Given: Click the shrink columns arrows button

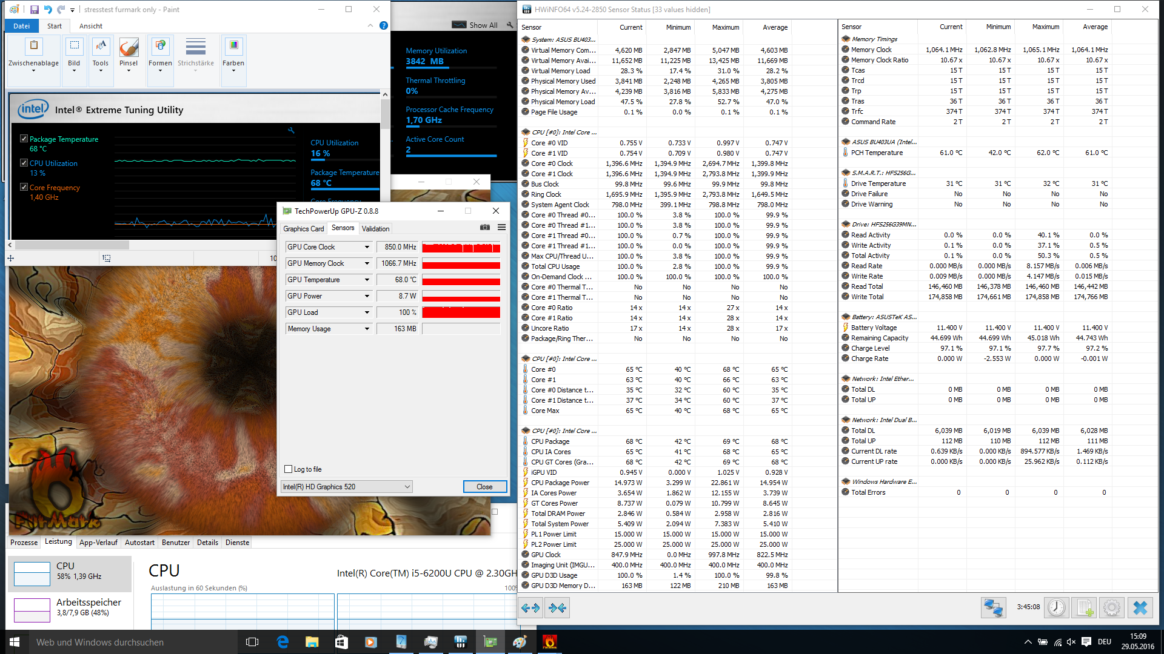Looking at the screenshot, I should point(557,607).
